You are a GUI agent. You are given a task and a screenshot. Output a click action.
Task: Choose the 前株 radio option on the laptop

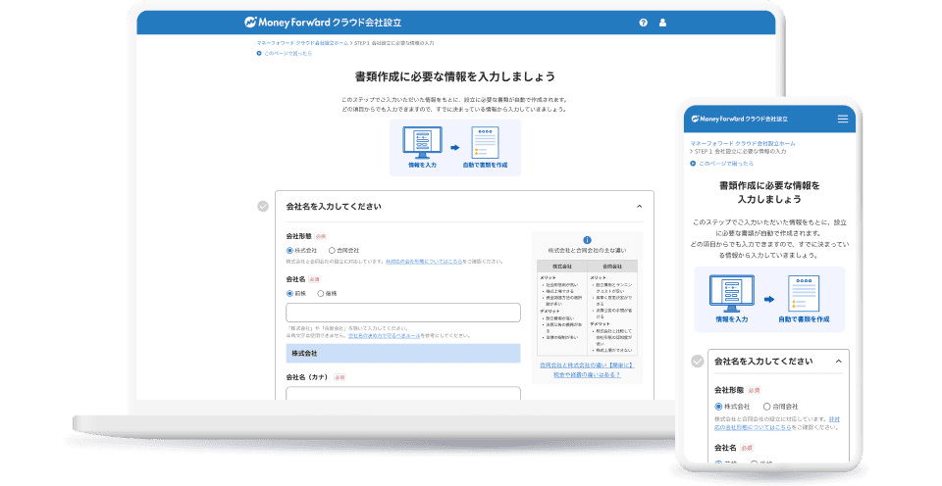[289, 293]
